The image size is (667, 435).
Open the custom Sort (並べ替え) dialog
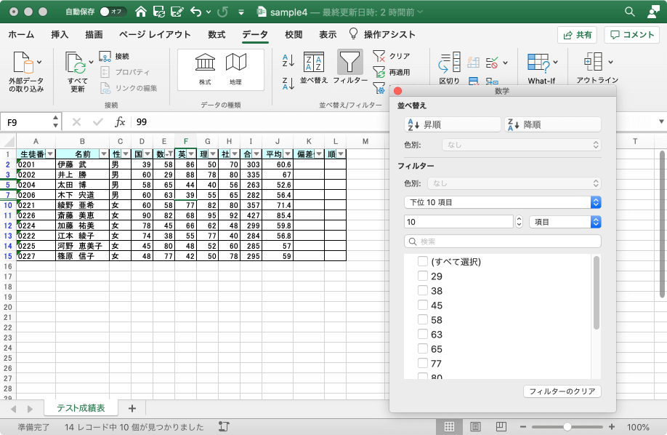click(313, 63)
